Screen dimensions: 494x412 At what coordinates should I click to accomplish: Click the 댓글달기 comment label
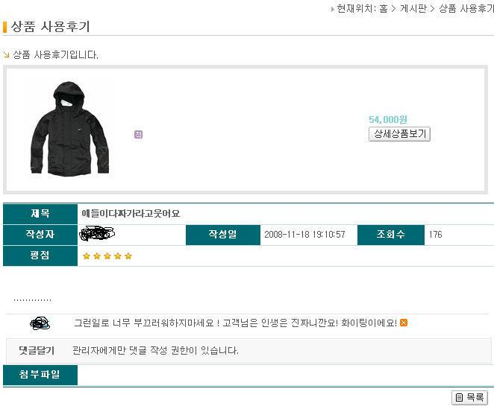coord(37,350)
